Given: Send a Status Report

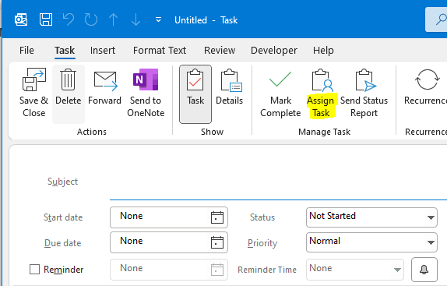Looking at the screenshot, I should tap(364, 93).
